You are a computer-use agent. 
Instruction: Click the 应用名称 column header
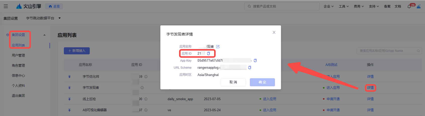tap(85, 65)
